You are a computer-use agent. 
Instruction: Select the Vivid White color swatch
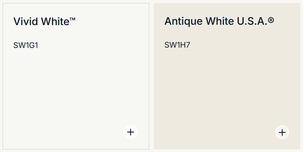(76, 89)
